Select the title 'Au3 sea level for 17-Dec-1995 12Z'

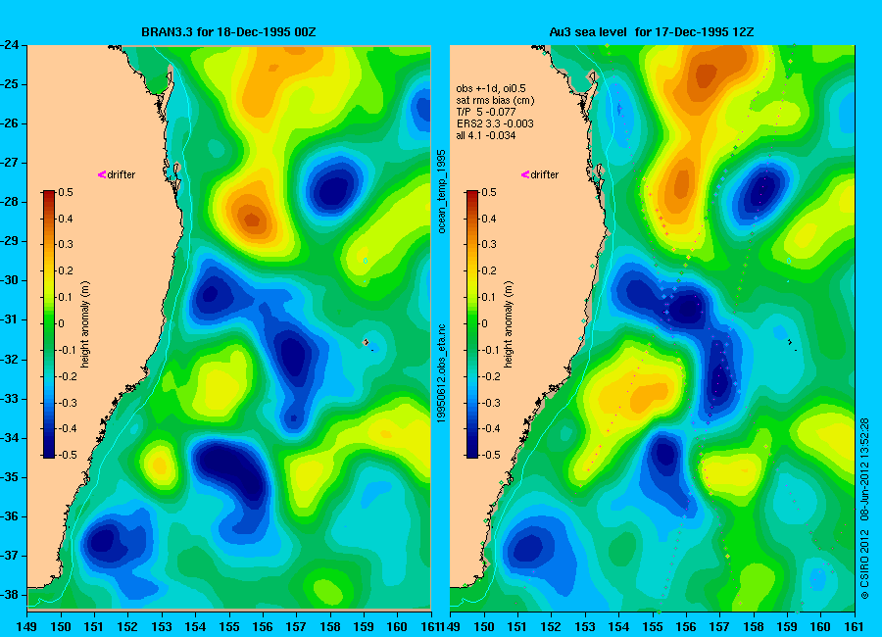coord(652,32)
